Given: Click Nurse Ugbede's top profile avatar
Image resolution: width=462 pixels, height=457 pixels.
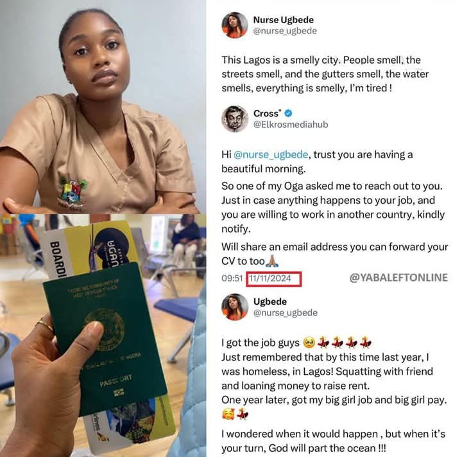Looking at the screenshot, I should click(235, 25).
